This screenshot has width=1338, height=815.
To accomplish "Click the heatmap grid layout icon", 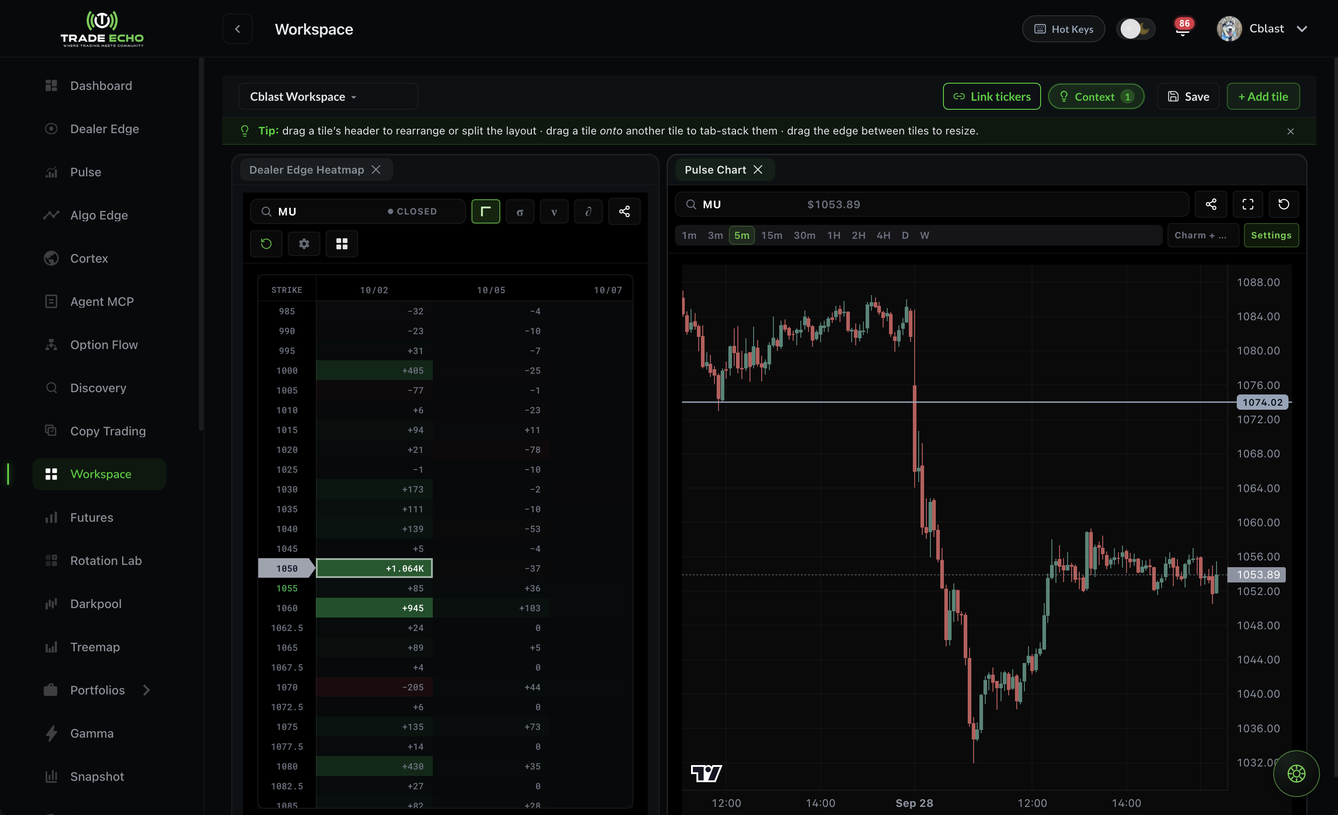I will (x=341, y=244).
